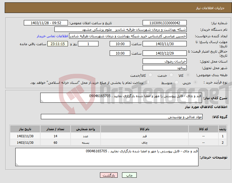This screenshot has height=183, width=232.
Task: Toggle the اسناد خزانه اسلامی payment checkbox
Action: [x=148, y=82]
